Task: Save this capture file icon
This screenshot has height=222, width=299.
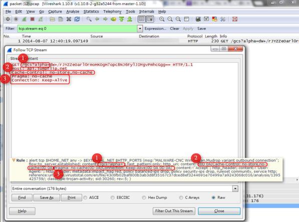Action: tap(61, 19)
